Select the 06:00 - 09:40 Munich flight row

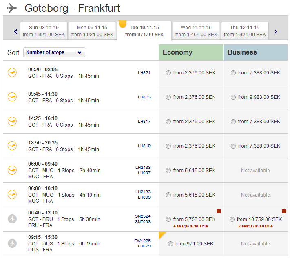coord(82,171)
